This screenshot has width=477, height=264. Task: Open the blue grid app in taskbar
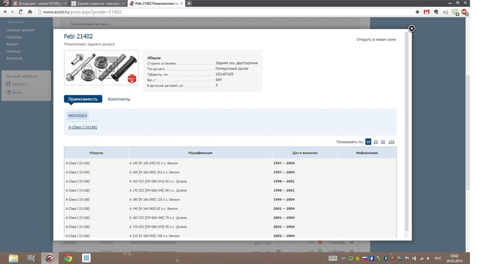coord(86,258)
